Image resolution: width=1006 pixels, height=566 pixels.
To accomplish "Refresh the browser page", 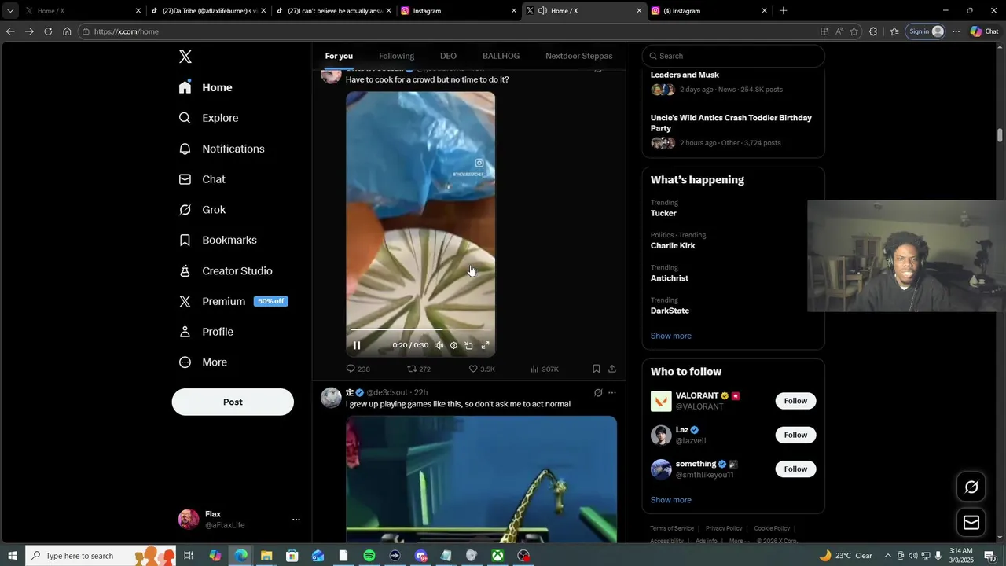I will tap(48, 31).
